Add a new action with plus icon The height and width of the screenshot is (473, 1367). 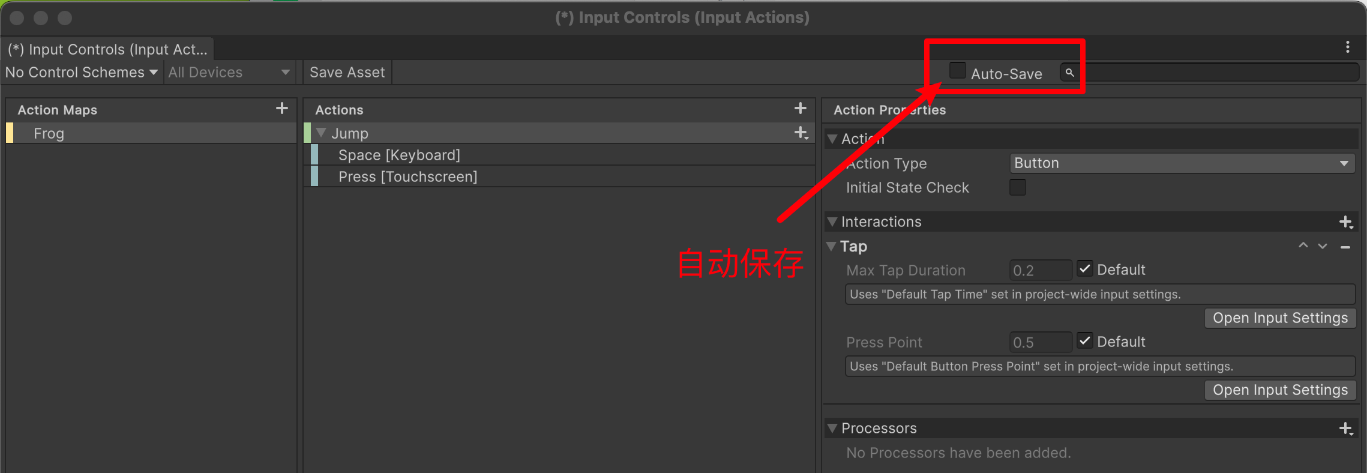[800, 109]
